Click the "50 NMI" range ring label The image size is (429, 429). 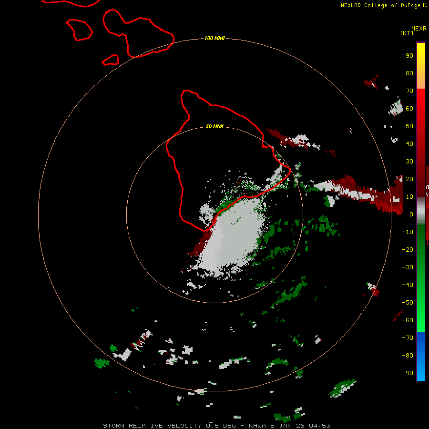pos(214,126)
